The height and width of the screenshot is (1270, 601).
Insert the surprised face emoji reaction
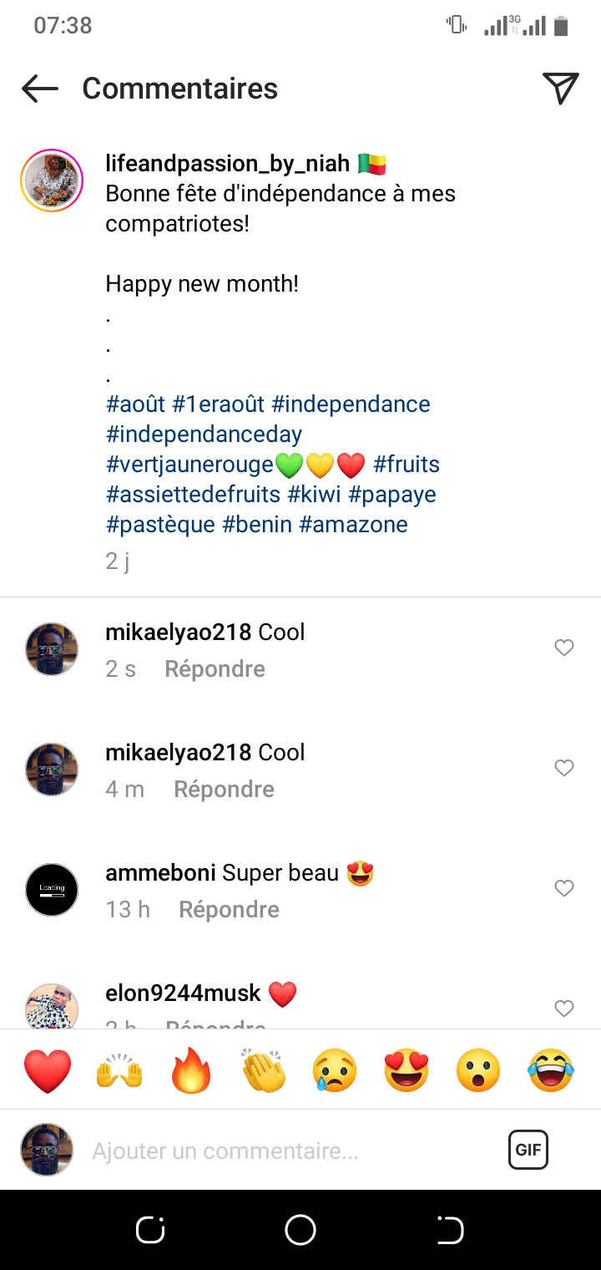tap(478, 1070)
